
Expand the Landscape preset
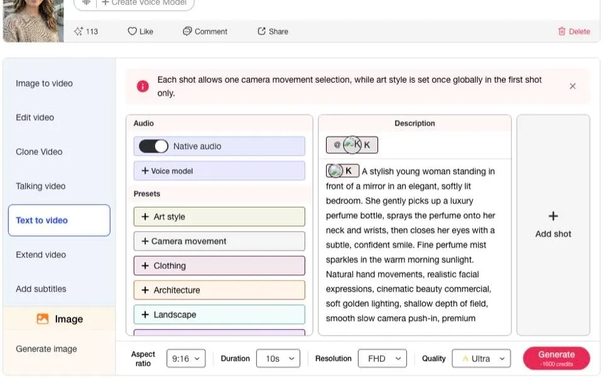tap(219, 315)
